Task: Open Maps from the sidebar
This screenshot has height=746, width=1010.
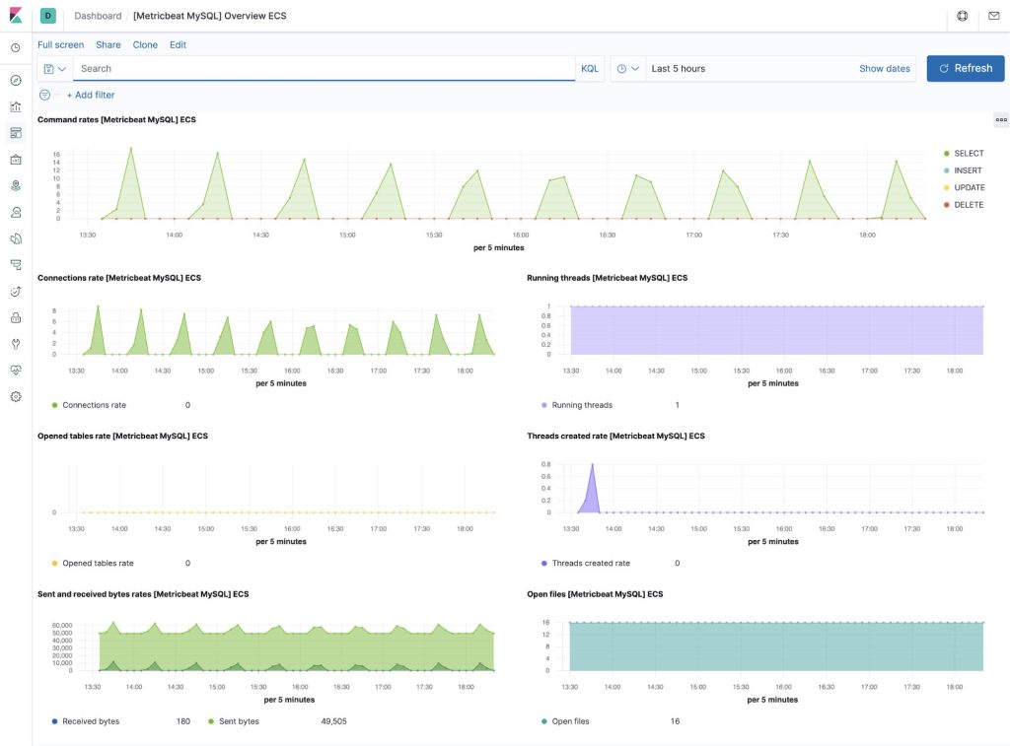Action: click(16, 186)
